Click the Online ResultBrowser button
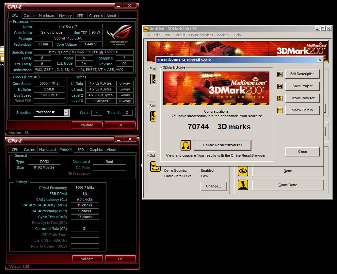Screen dimensions: 337x274 [222, 145]
